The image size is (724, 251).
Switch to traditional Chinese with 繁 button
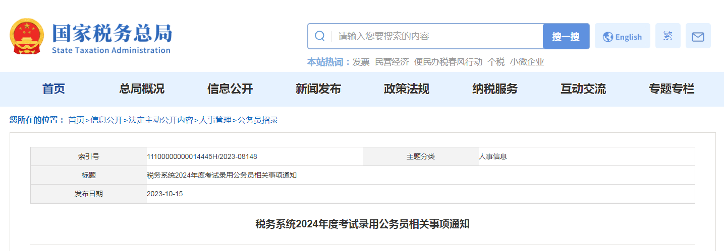tap(667, 36)
